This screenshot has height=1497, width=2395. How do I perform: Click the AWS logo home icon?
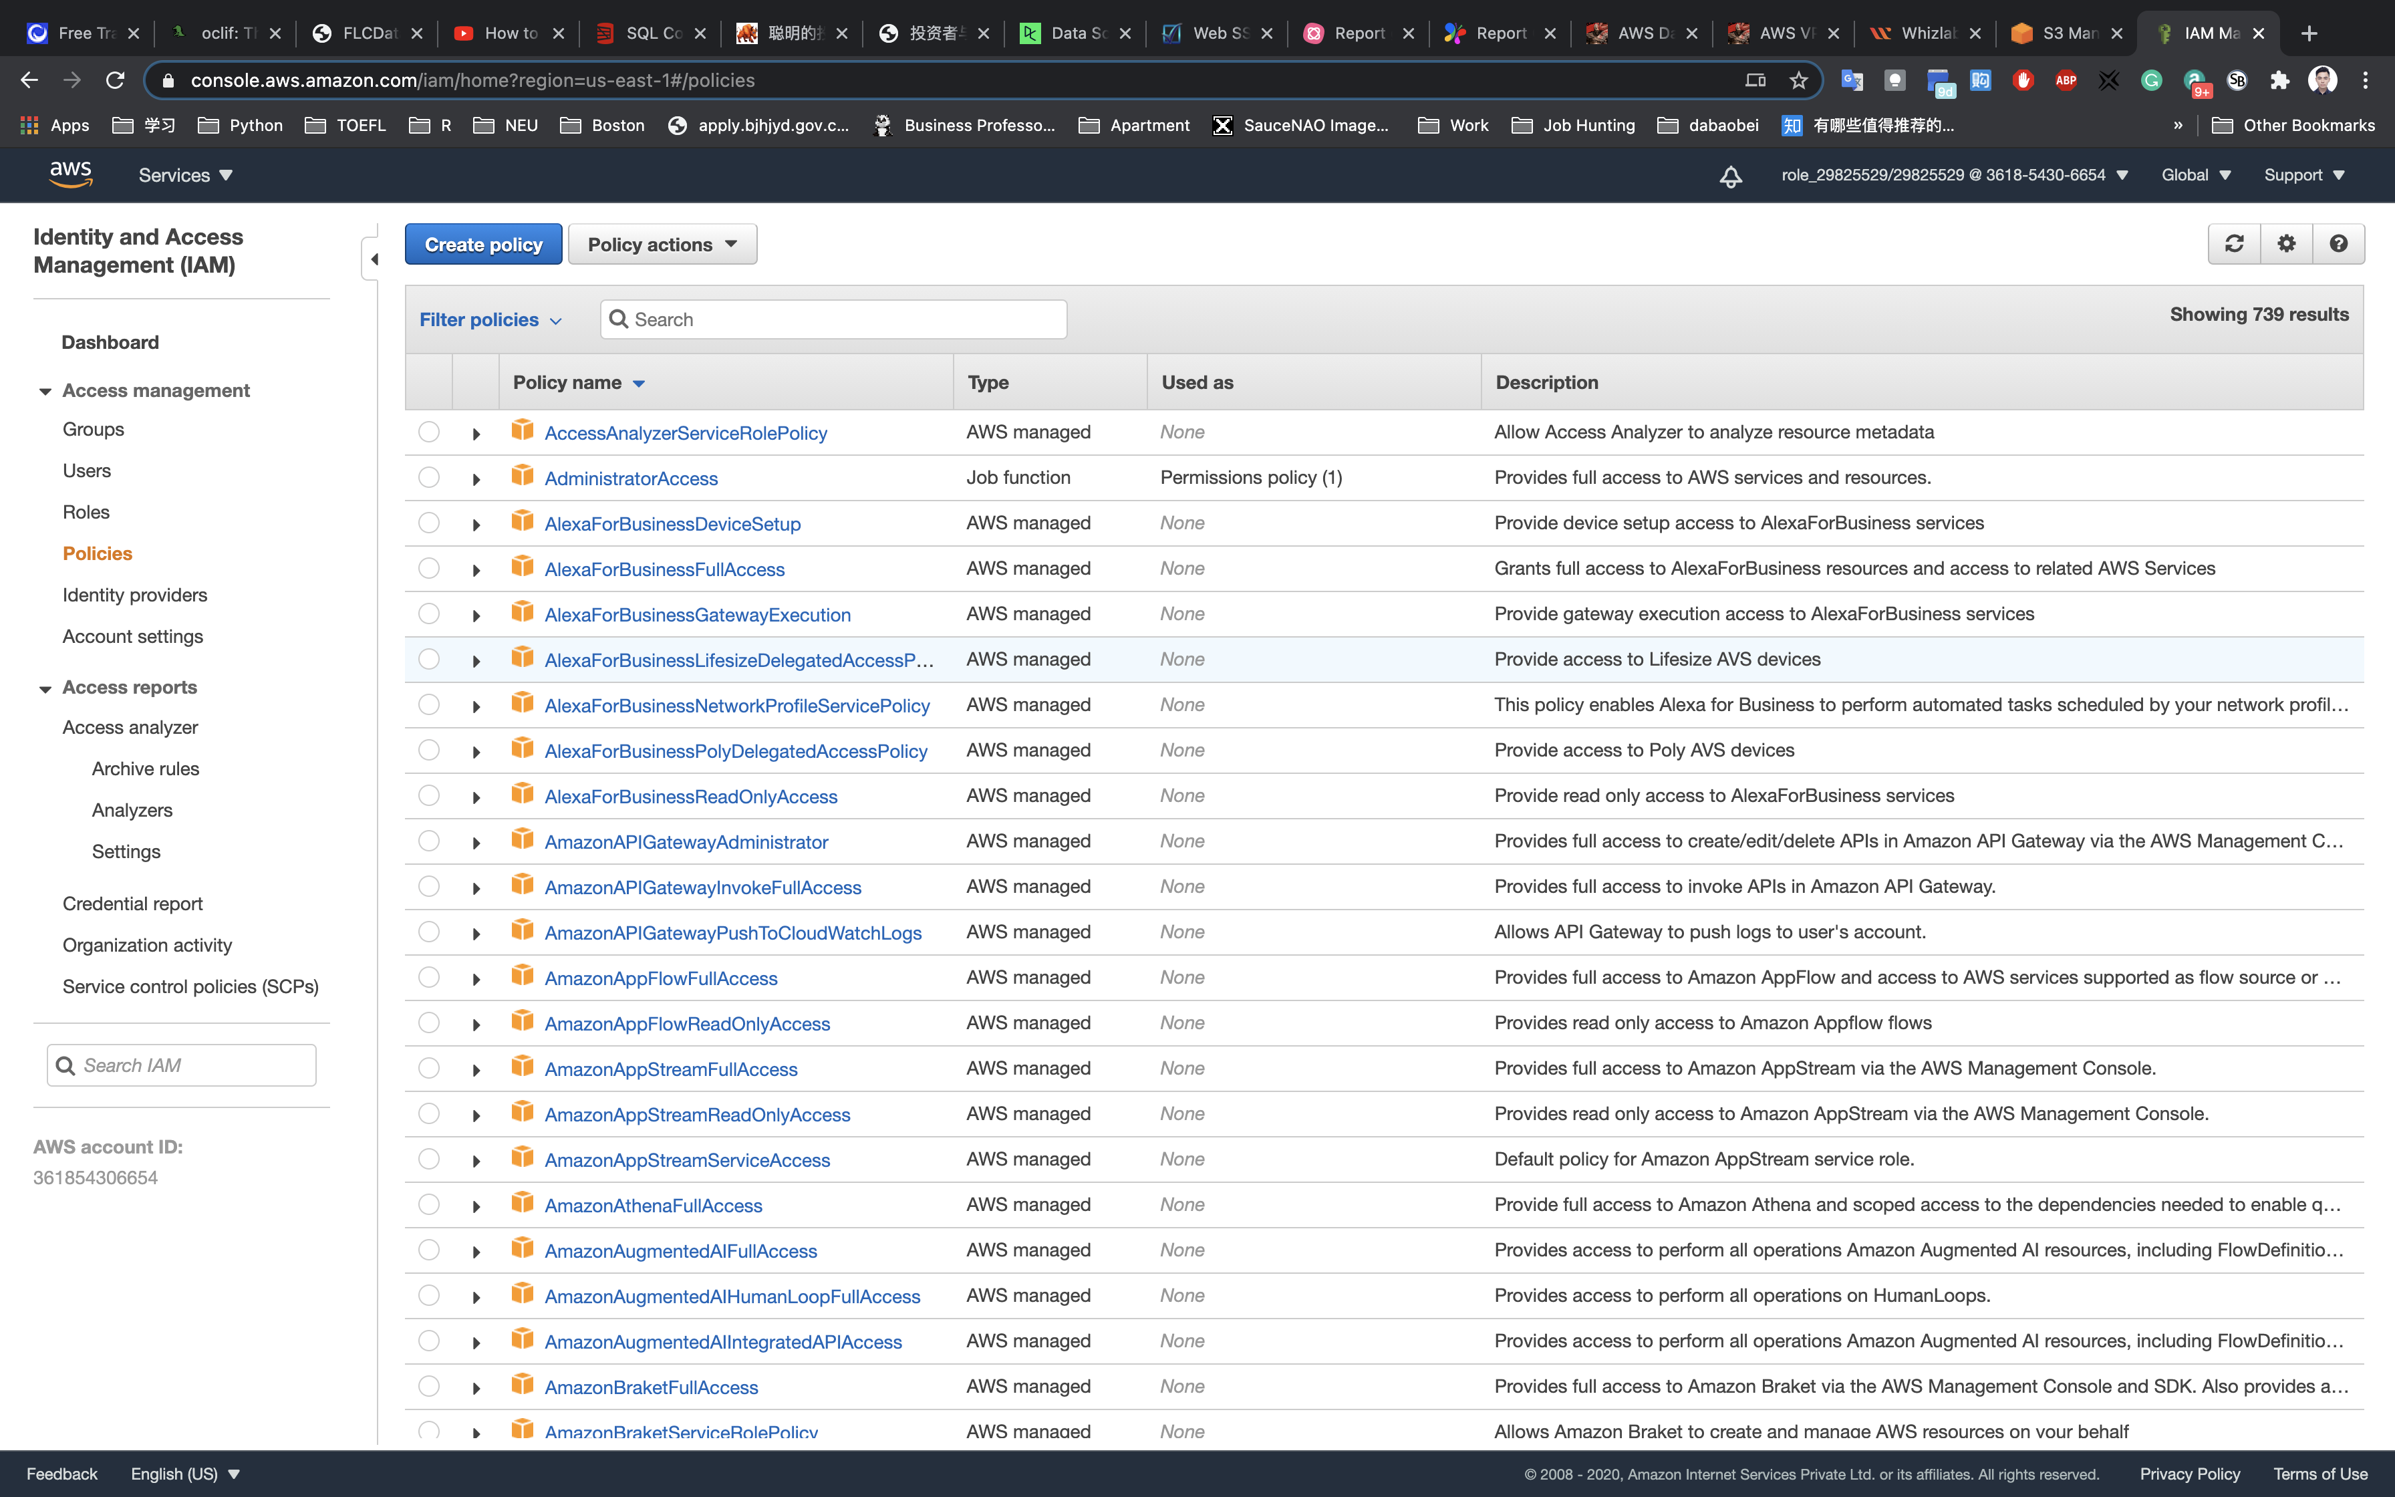(70, 174)
